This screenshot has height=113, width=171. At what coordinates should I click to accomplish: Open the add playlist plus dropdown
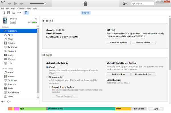[3, 102]
